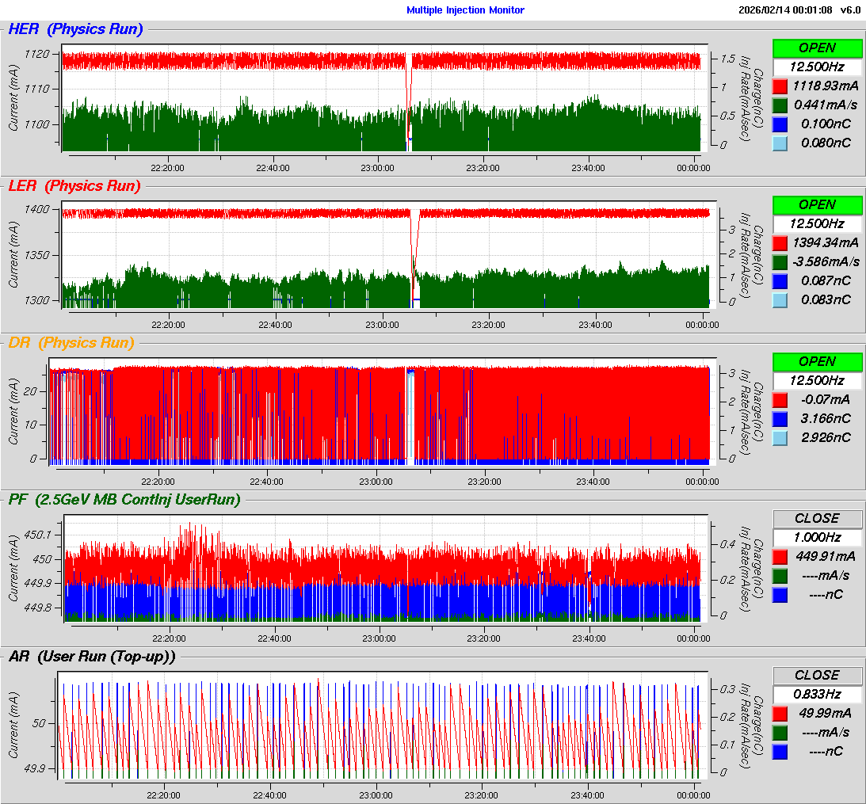Click the dark green injection rate swatch in HER
The width and height of the screenshot is (866, 804).
tap(780, 105)
